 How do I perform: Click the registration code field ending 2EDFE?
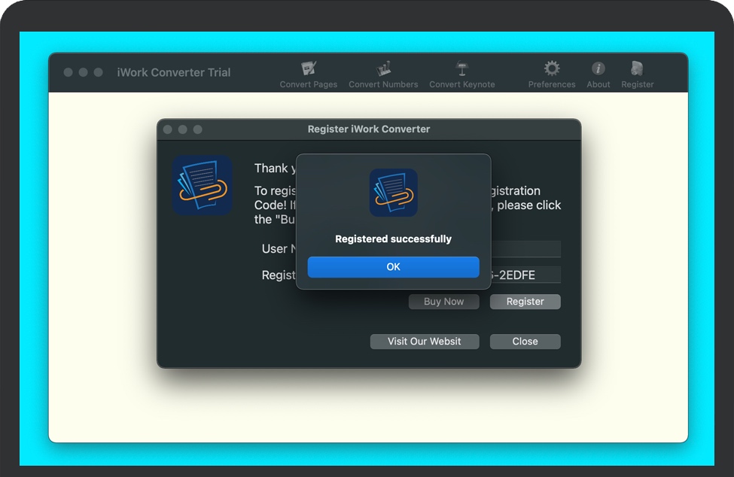tap(525, 275)
